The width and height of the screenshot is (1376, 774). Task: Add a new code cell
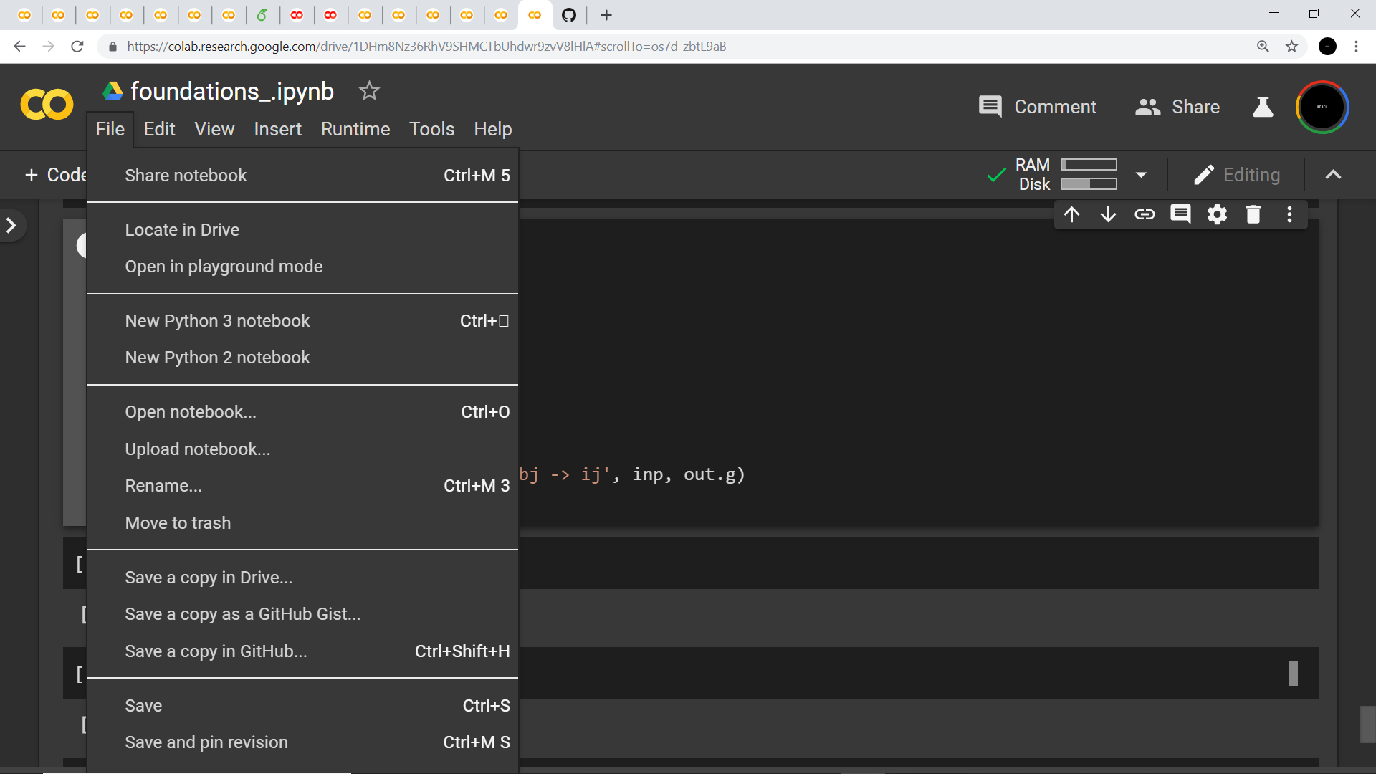(x=56, y=174)
